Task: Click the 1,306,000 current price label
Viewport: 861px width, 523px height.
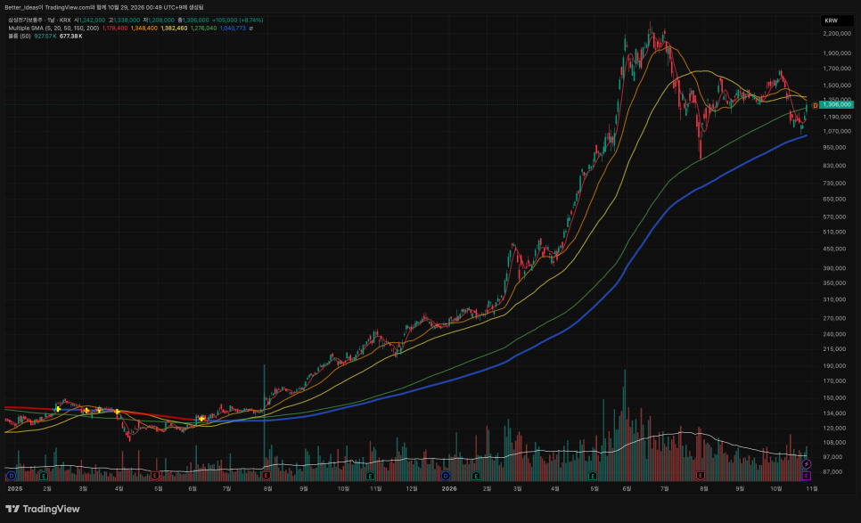Action: [837, 104]
